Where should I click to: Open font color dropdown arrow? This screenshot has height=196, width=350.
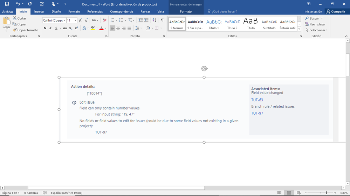[106, 28]
